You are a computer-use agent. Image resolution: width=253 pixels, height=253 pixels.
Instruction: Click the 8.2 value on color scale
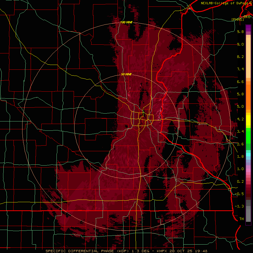coord(240,57)
